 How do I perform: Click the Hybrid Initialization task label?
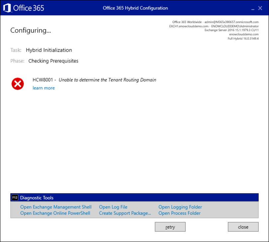[x=49, y=50]
